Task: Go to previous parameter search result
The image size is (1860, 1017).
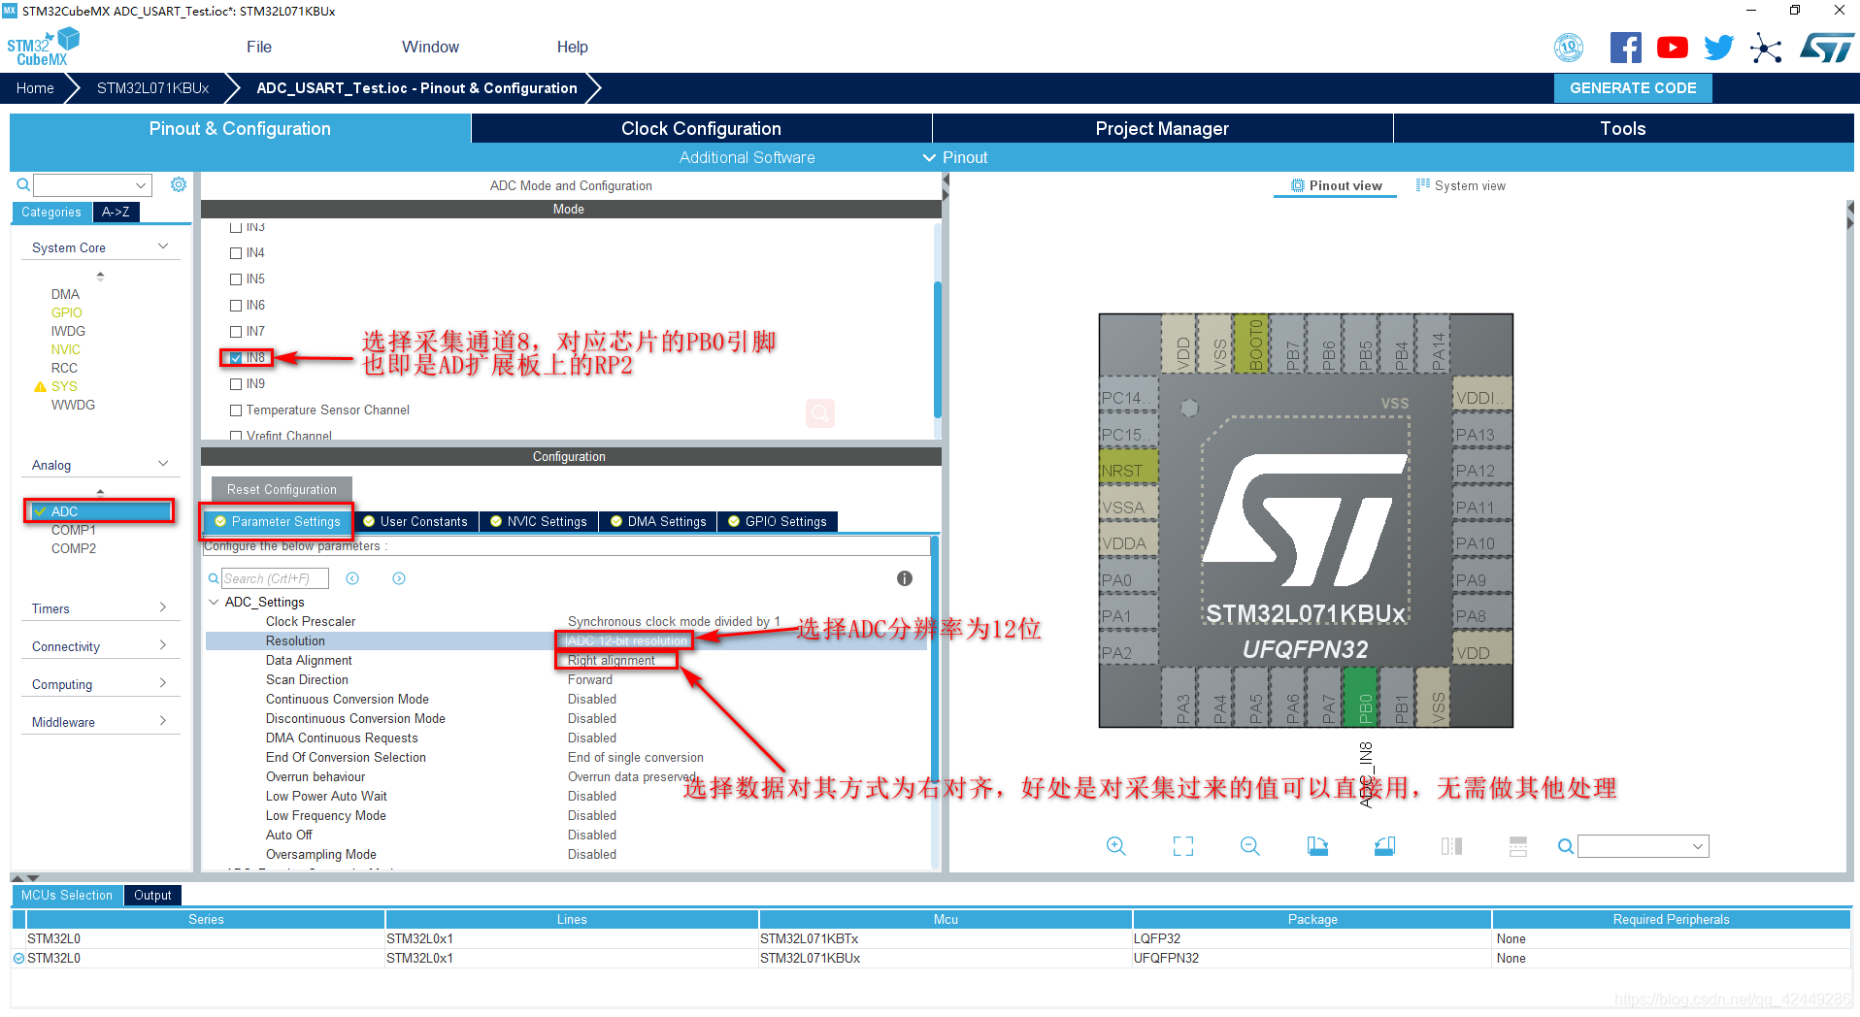Action: pos(352,578)
